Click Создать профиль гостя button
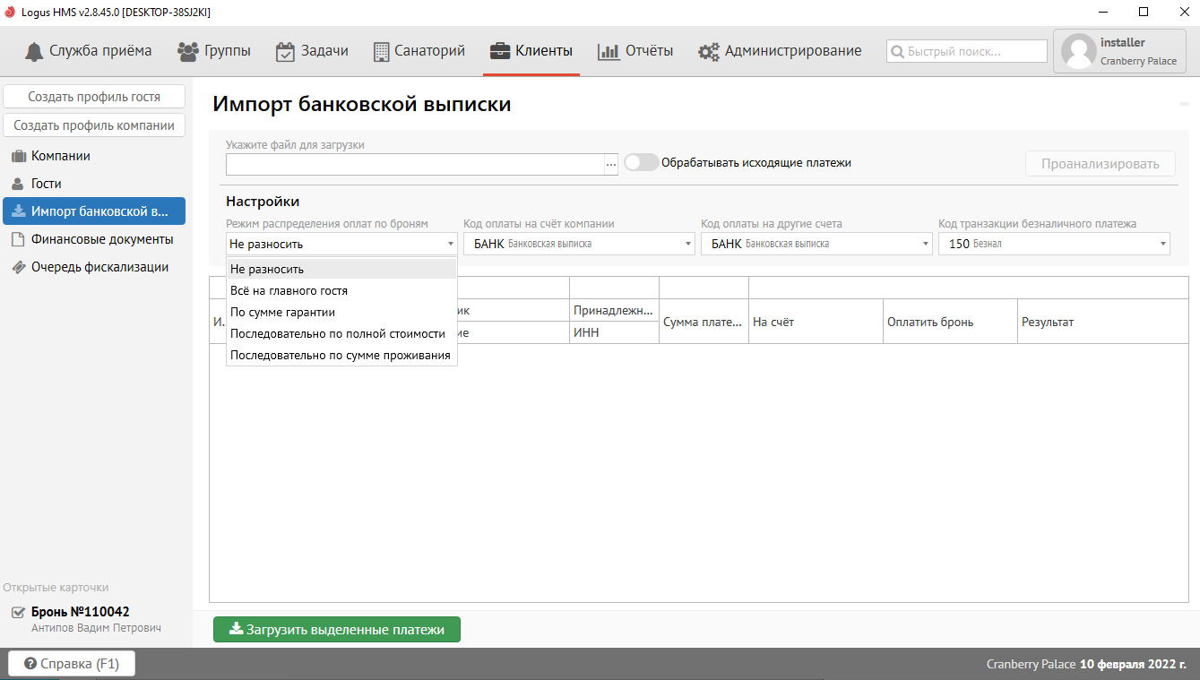This screenshot has width=1200, height=680. pos(94,97)
